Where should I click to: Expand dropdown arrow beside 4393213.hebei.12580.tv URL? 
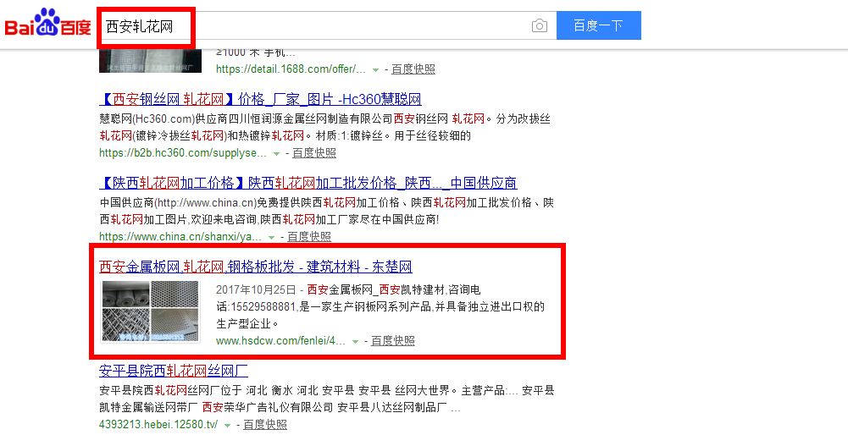228,426
